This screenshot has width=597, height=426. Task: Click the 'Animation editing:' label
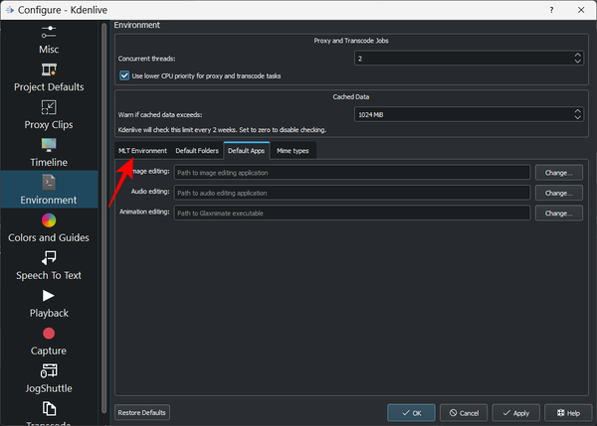point(144,212)
